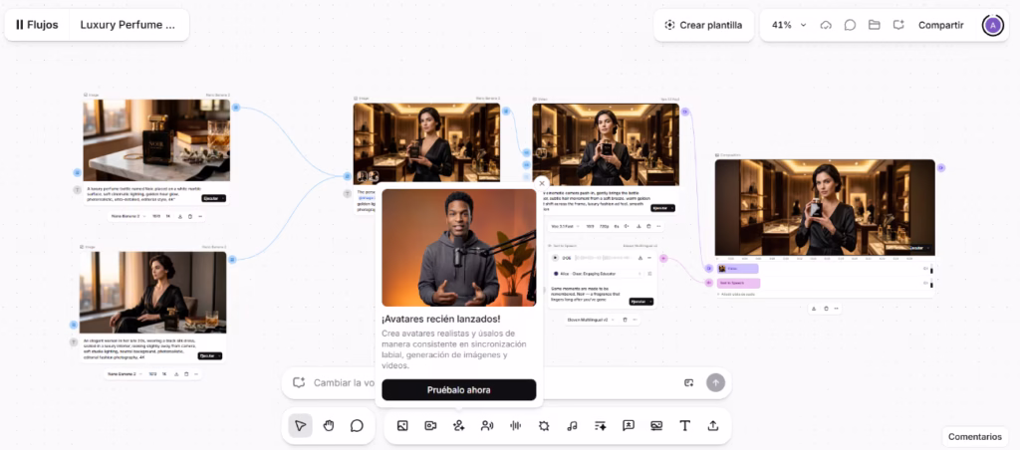Click the upload icon in bottom toolbar

coord(713,426)
